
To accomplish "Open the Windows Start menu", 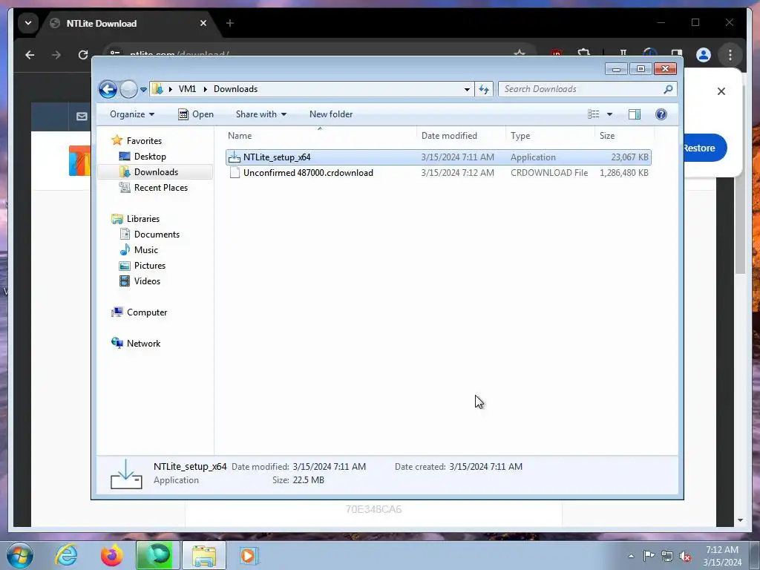I will (x=20, y=555).
